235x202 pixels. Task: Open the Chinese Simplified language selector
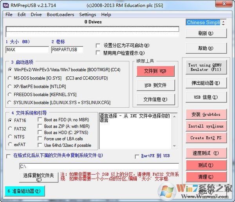click(203, 22)
